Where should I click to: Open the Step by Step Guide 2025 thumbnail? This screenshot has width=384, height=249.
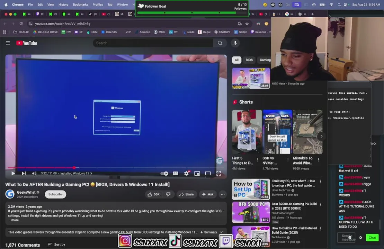click(251, 78)
